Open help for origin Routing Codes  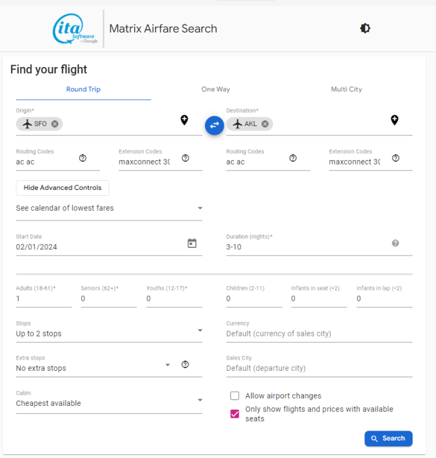[x=83, y=158]
